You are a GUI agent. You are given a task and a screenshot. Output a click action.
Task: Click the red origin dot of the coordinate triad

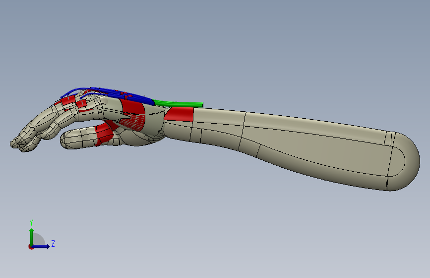click(x=31, y=247)
